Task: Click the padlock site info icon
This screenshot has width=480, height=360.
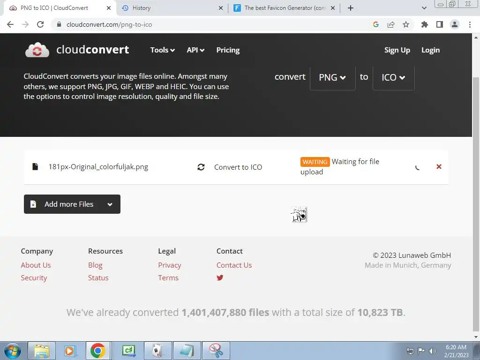Action: pos(59,24)
